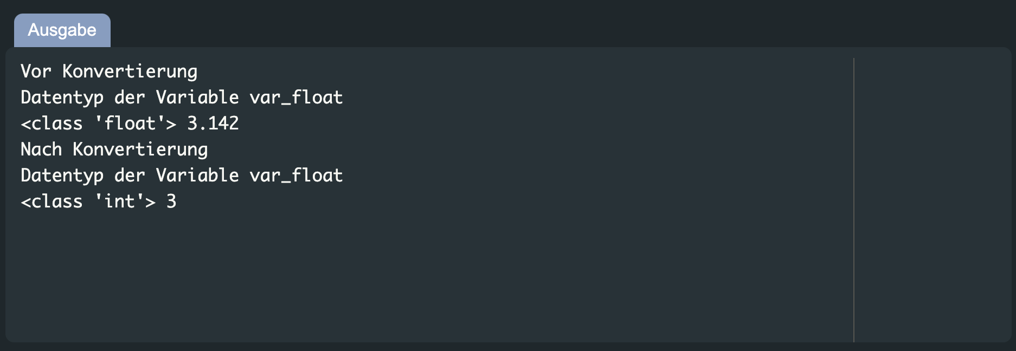
Task: Click the line reading Vor Konvertierung
Action: [108, 70]
